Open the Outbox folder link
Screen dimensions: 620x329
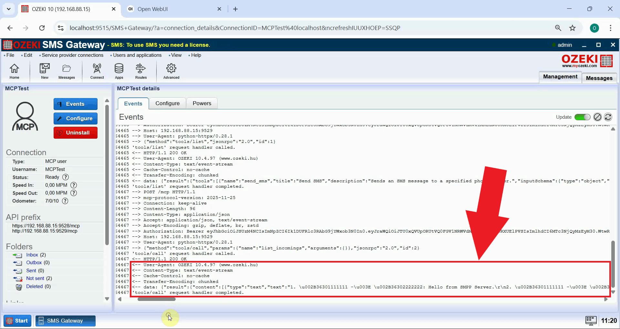(34, 263)
